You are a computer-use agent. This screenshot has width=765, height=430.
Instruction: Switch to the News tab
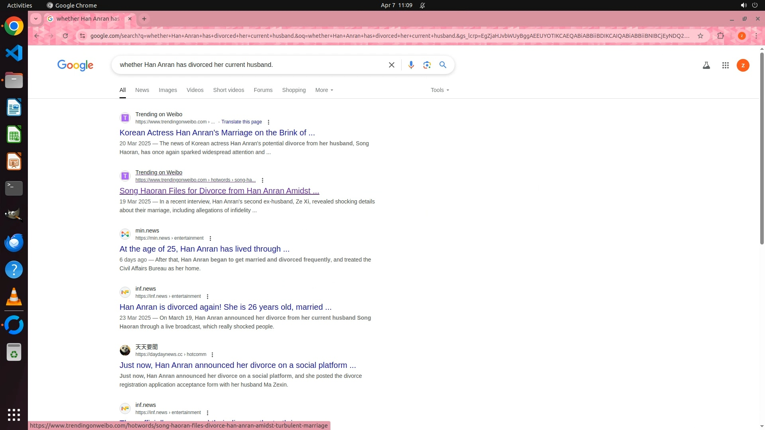point(142,90)
